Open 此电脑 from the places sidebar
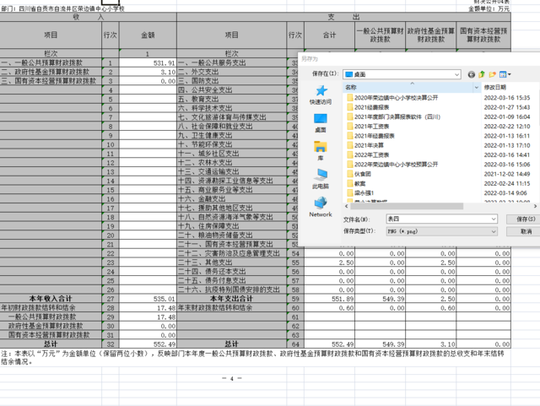The height and width of the screenshot is (406, 540). [321, 179]
